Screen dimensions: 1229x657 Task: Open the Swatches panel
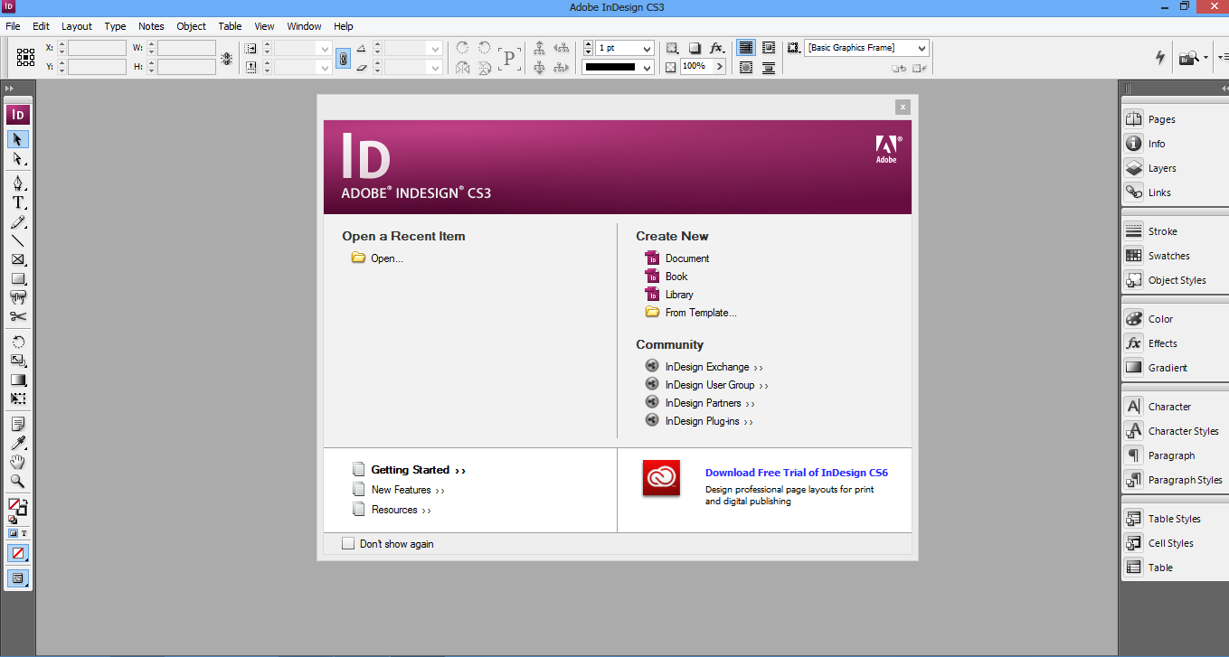[1167, 255]
